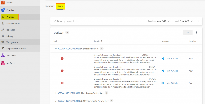Click the Library books icon
This screenshot has height=104, width=205.
3,36
